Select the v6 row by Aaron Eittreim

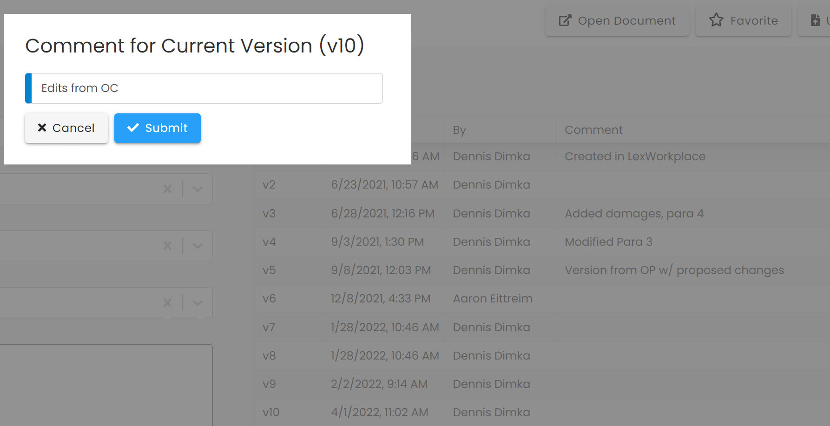[542, 299]
